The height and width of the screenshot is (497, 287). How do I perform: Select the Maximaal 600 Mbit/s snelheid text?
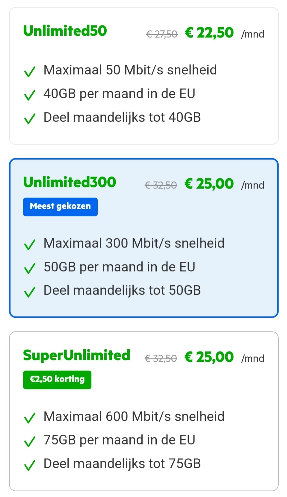[x=134, y=417]
